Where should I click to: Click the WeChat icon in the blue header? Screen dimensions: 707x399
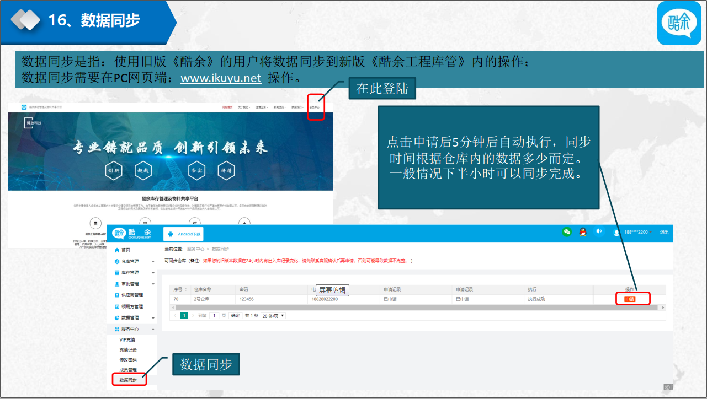(567, 232)
